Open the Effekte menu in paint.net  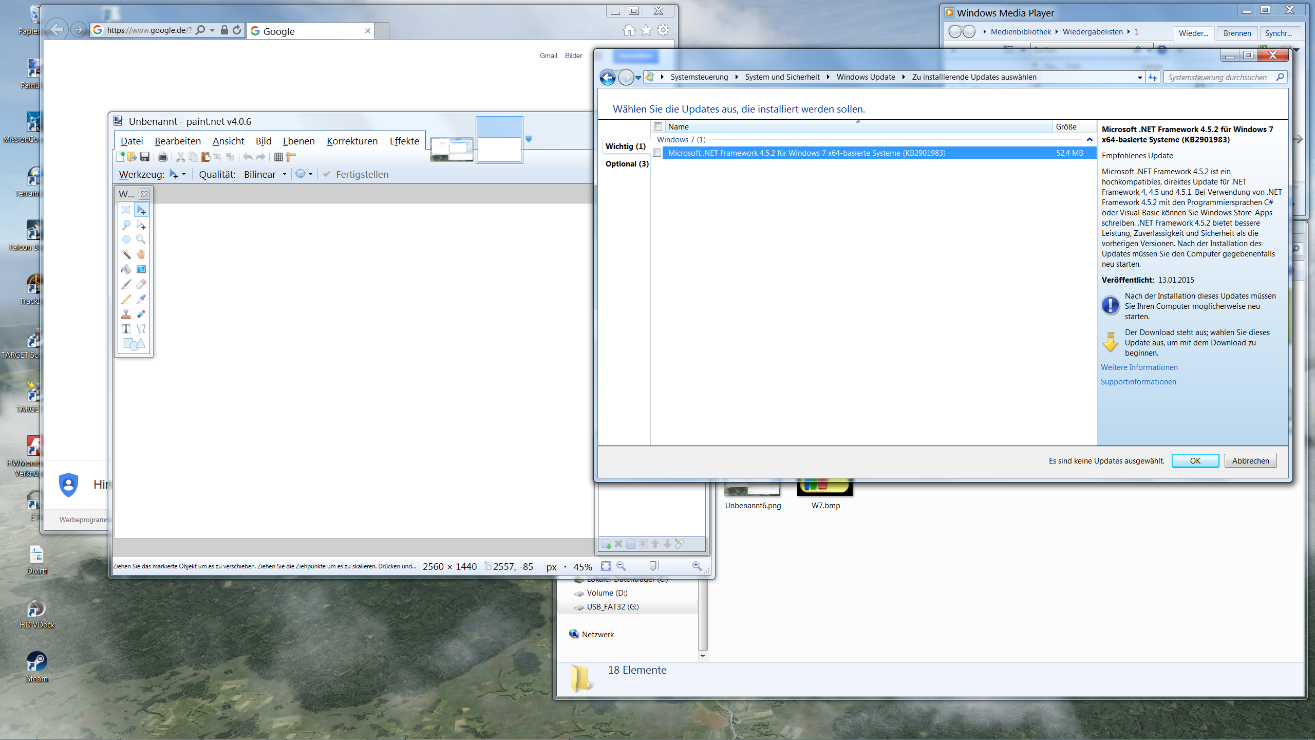point(404,140)
